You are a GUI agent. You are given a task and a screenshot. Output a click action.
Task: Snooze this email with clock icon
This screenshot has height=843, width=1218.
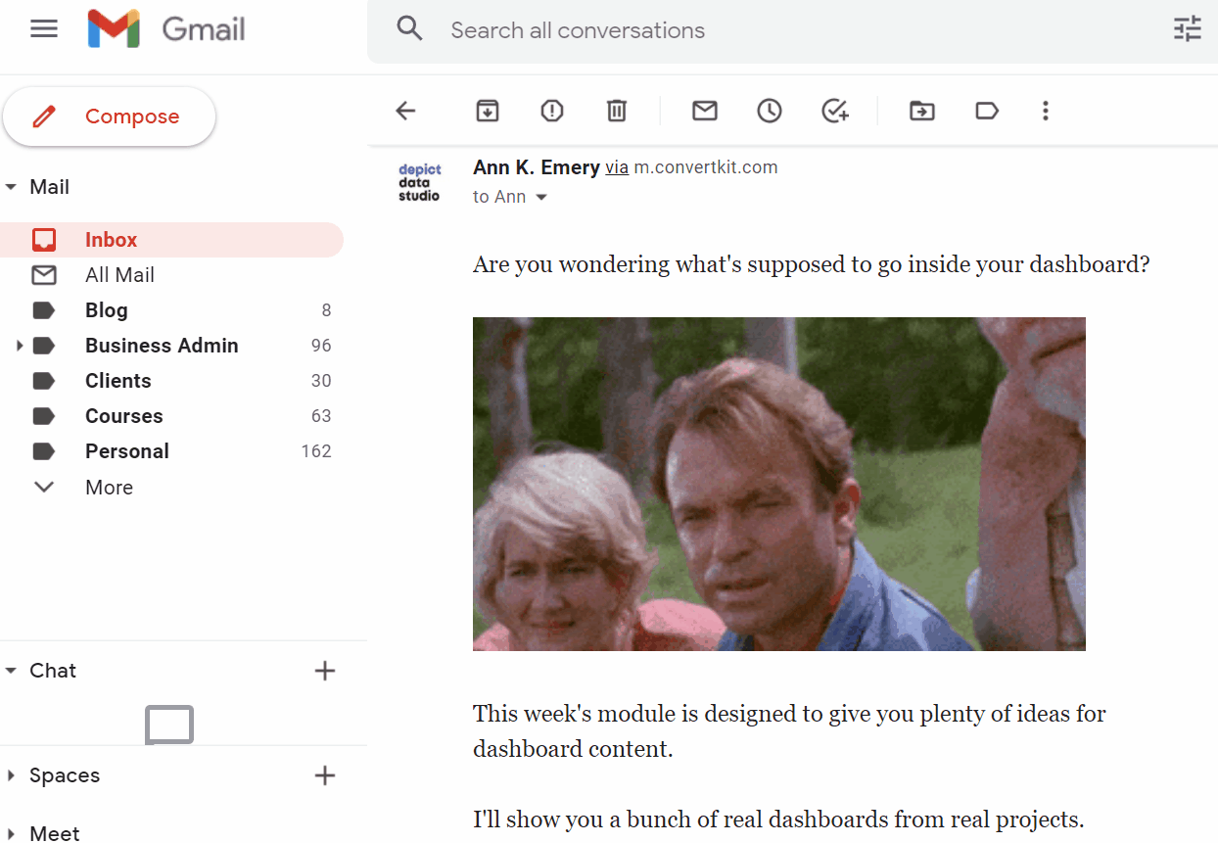pos(770,111)
